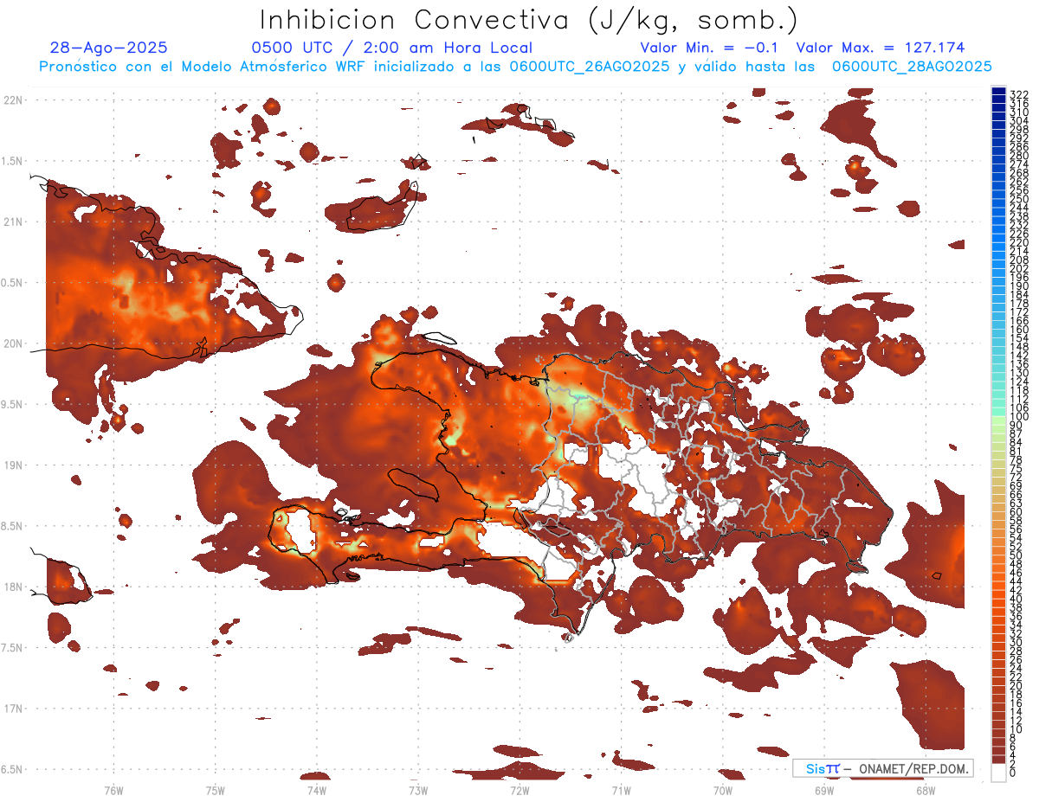Click the colorbar value '40'

click(x=1016, y=599)
